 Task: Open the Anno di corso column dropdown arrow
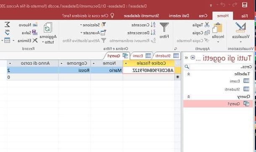click(10, 63)
